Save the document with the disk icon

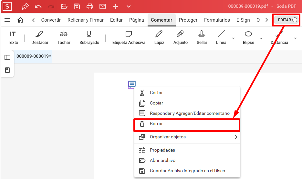pyautogui.click(x=77, y=6)
